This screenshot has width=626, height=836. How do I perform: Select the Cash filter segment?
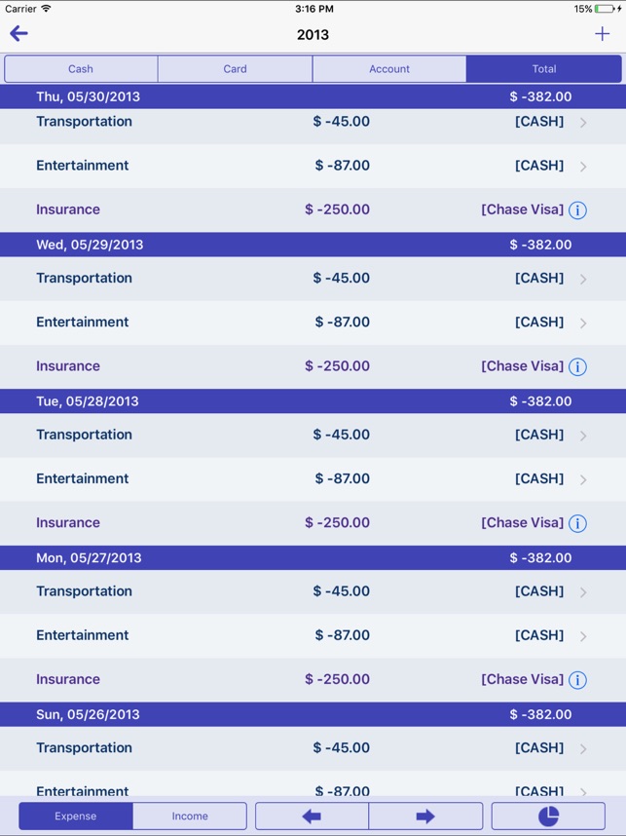click(81, 69)
